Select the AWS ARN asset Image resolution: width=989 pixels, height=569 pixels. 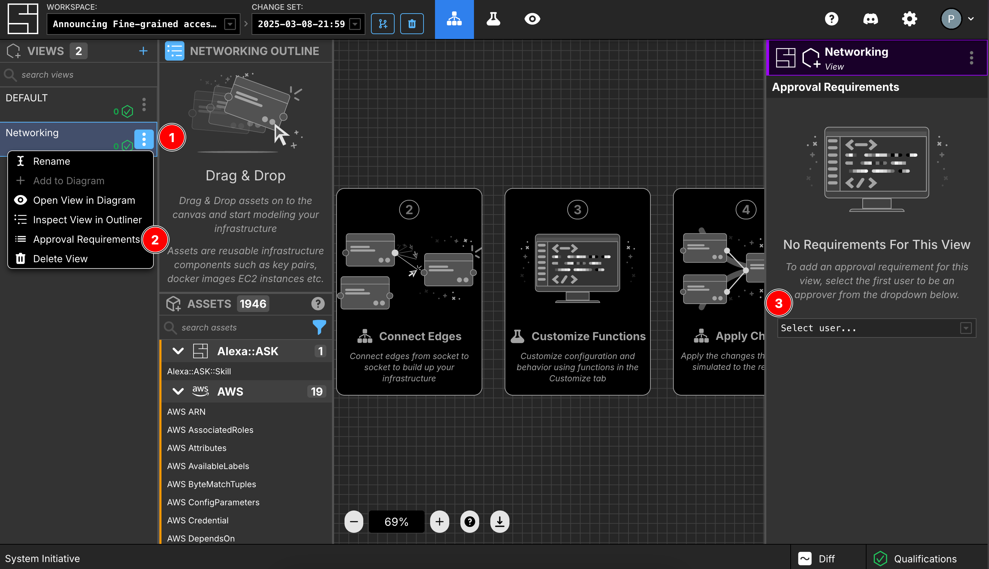pyautogui.click(x=247, y=412)
